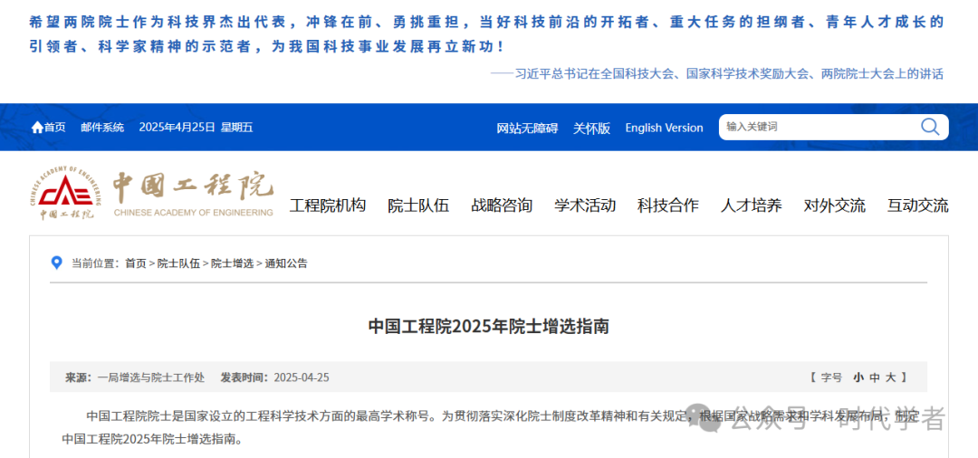Screen dimensions: 978x458
Task: Switch to 关怀版 mode
Action: (x=592, y=129)
